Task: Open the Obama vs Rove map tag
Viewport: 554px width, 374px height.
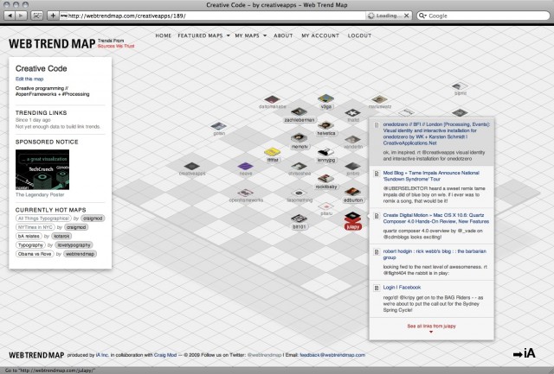Action: pyautogui.click(x=35, y=254)
